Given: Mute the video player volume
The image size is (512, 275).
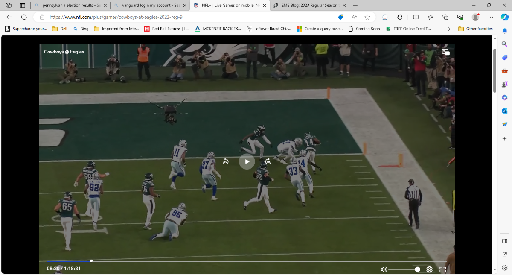Looking at the screenshot, I should point(384,269).
